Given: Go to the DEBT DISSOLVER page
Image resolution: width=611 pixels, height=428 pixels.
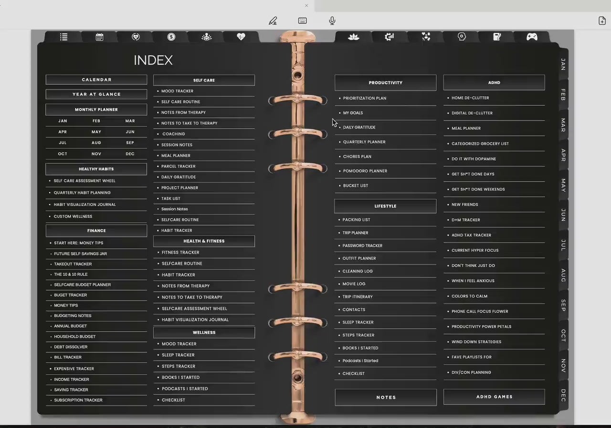Looking at the screenshot, I should [x=71, y=346].
